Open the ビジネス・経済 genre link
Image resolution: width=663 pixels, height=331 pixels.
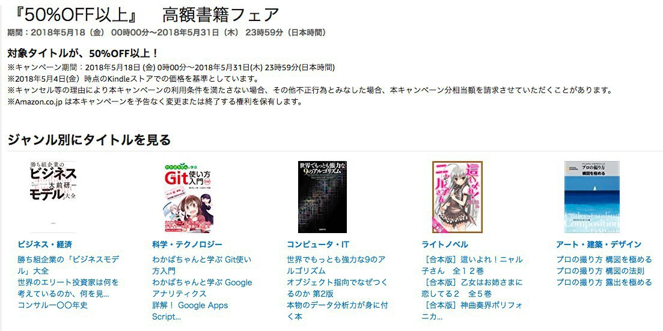[x=45, y=244]
